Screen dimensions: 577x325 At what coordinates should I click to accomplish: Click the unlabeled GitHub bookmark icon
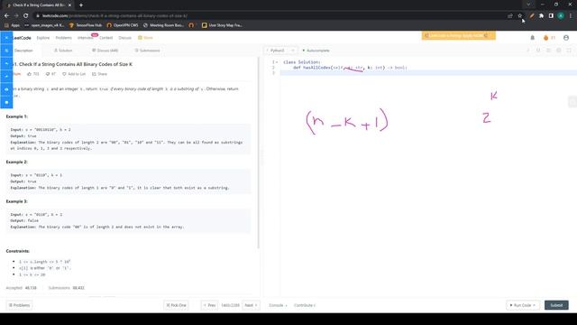pos(191,25)
